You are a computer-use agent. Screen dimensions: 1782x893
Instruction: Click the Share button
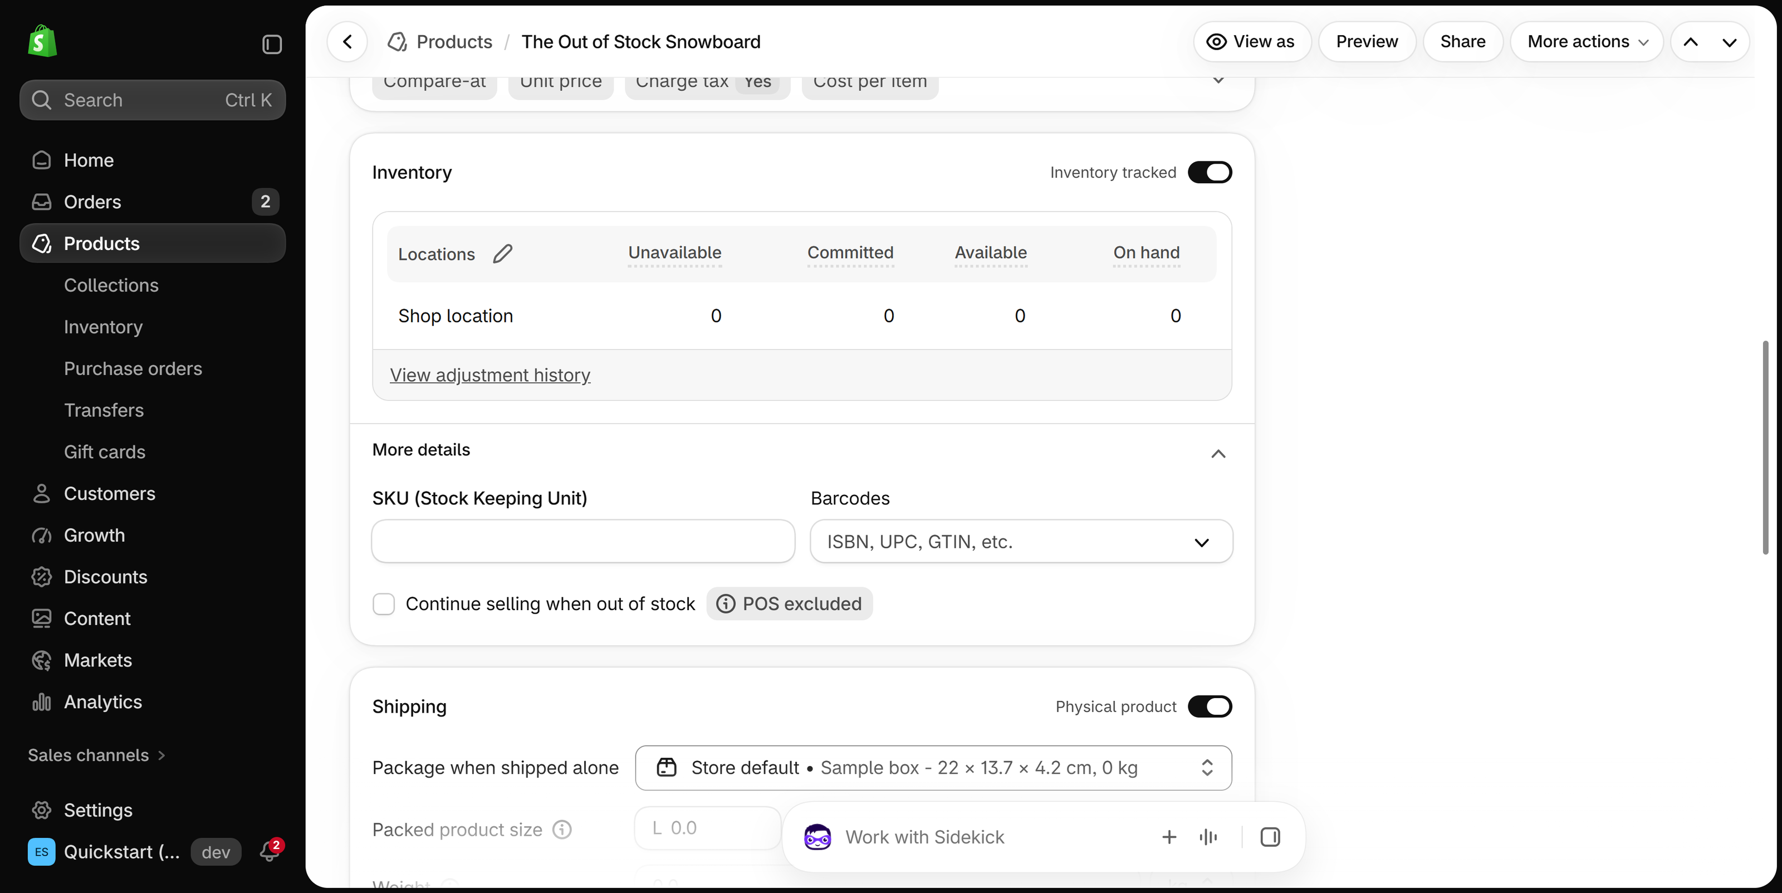1462,42
